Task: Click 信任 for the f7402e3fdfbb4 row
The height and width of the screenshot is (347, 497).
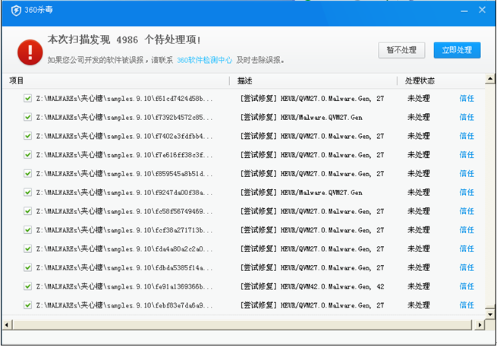Action: click(x=467, y=136)
